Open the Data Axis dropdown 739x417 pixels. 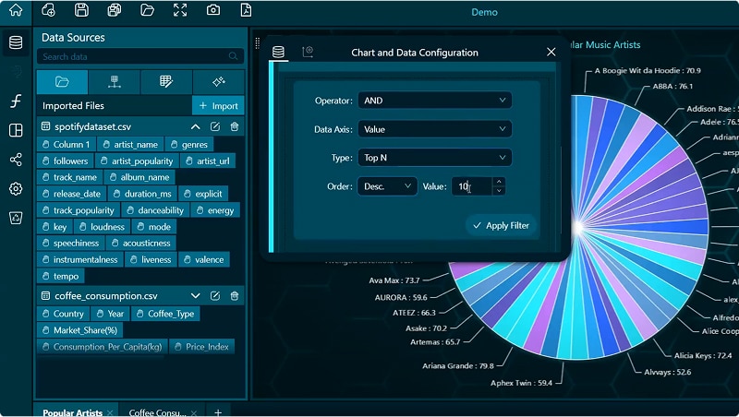point(435,129)
